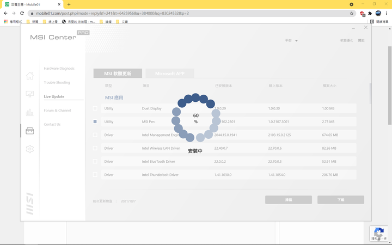Open the reading list icon in bookmarks bar
392x245 pixels.
[x=379, y=22]
